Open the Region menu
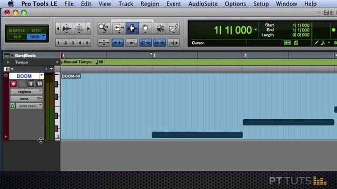 [150, 4]
